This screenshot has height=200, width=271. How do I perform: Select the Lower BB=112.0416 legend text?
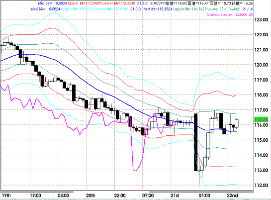tap(112, 9)
